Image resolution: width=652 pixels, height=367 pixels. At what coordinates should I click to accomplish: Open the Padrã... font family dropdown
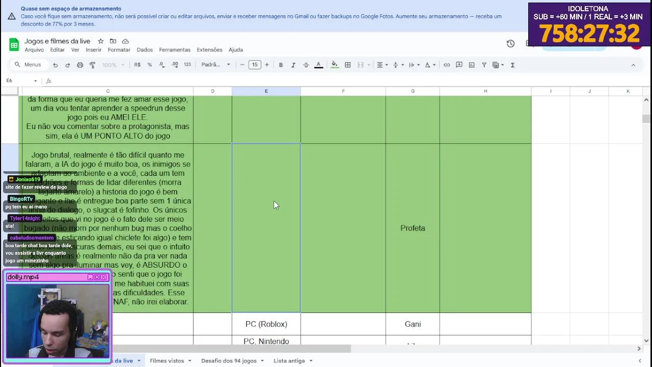(215, 65)
